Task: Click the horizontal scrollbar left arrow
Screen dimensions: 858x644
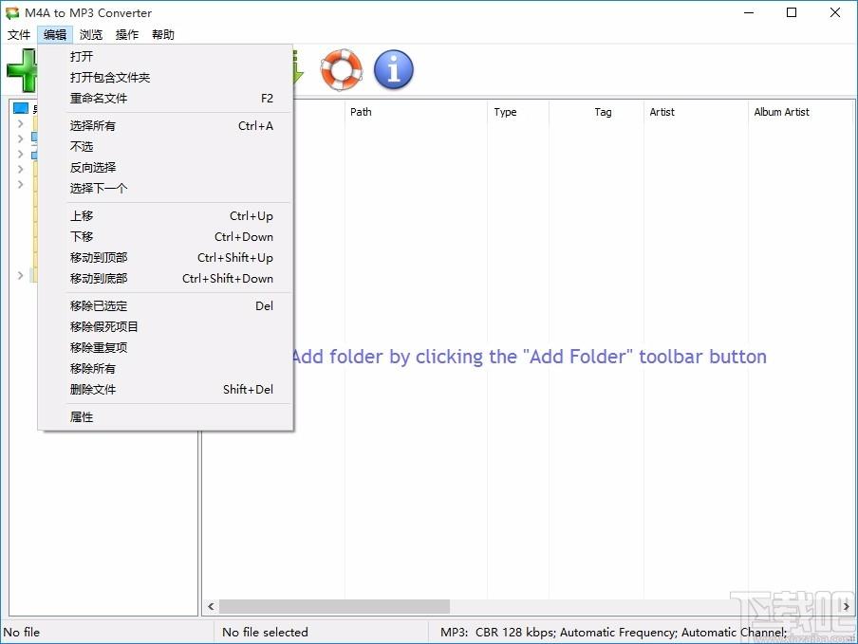Action: coord(212,606)
